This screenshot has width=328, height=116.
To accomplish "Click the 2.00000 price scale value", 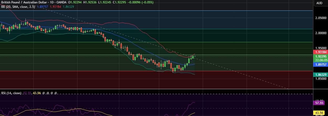I will 321,33.
